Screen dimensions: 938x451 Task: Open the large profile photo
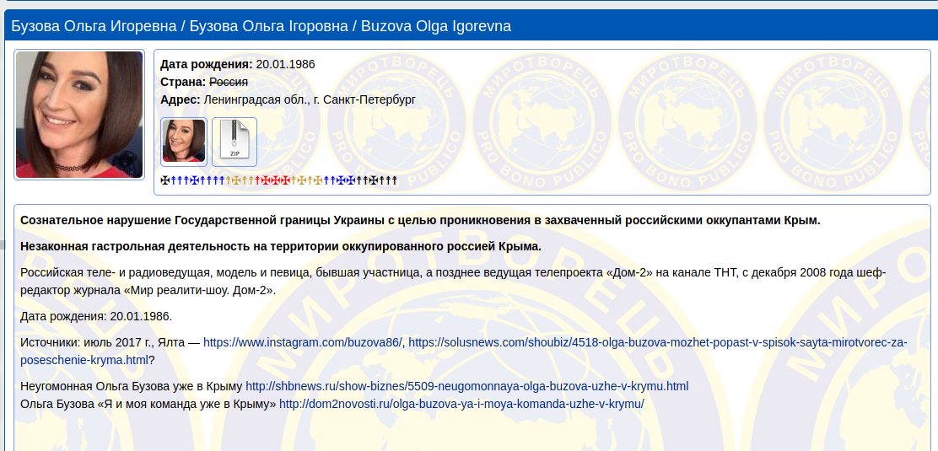point(79,115)
